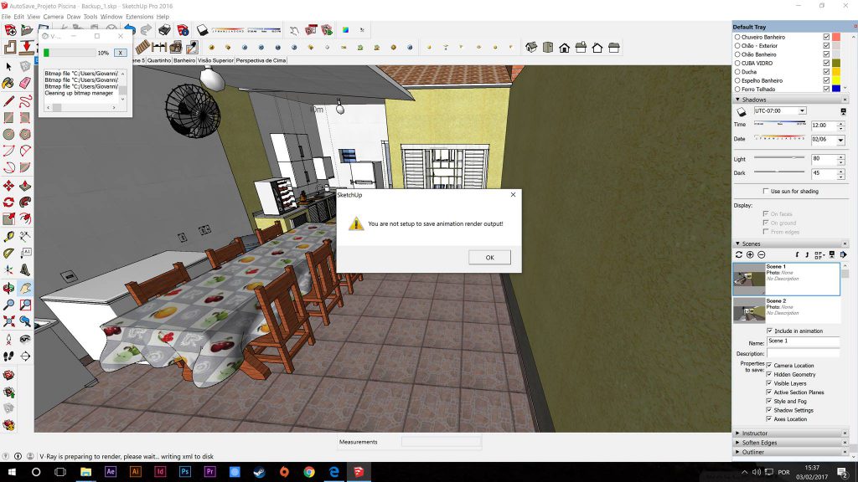Image resolution: width=858 pixels, height=482 pixels.
Task: Toggle visibility of Chuveiro Banheiro layer
Action: click(x=826, y=37)
